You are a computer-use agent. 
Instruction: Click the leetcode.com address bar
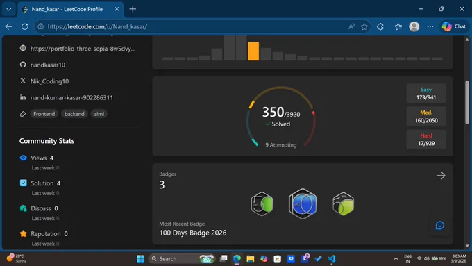[x=193, y=27]
